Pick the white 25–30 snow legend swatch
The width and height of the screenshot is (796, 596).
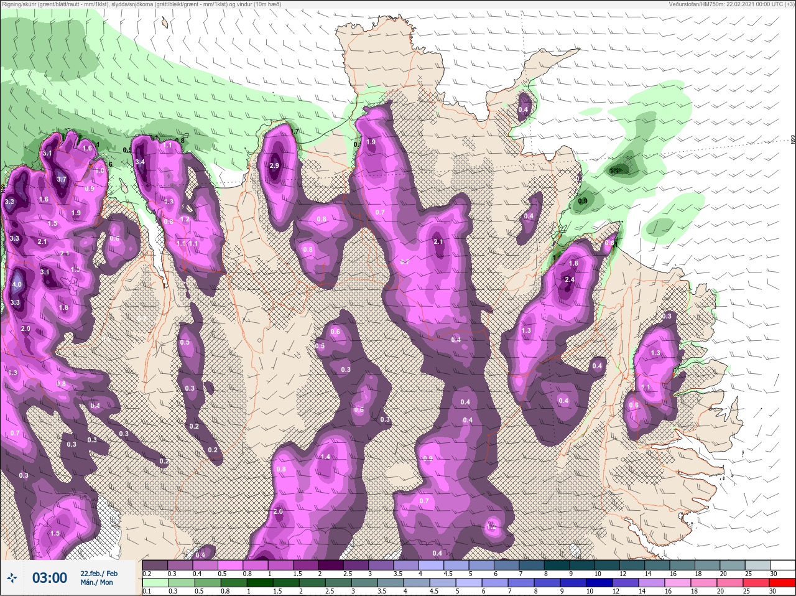(782, 564)
